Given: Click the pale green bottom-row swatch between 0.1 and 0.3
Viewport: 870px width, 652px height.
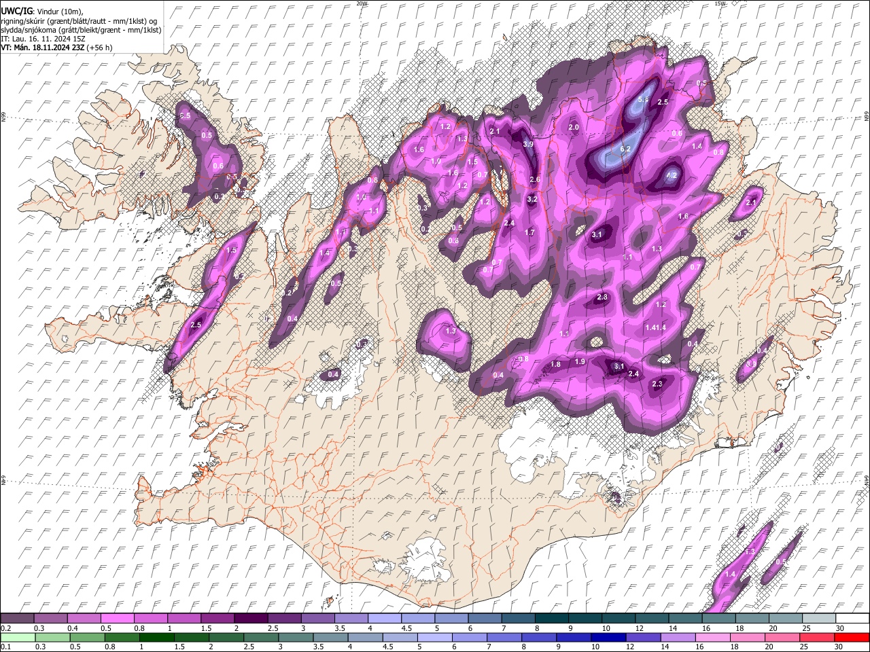Looking at the screenshot, I should tap(18, 637).
